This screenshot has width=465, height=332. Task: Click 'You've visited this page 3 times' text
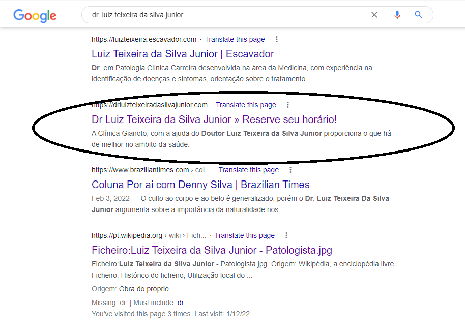point(170,314)
